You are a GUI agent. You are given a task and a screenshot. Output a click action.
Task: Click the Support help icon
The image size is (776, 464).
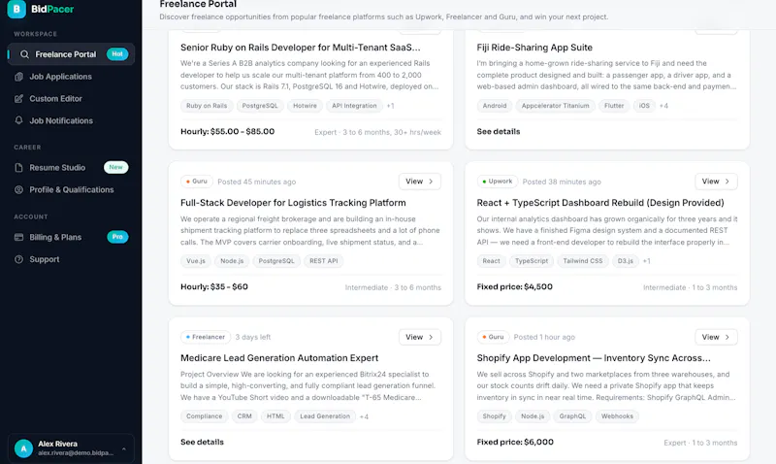pyautogui.click(x=18, y=259)
